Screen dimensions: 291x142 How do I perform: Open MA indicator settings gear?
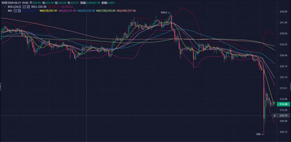(15, 11)
